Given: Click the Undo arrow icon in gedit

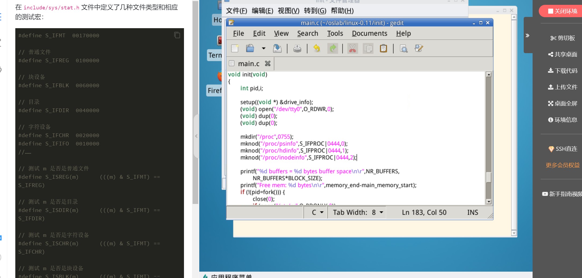Looking at the screenshot, I should pyautogui.click(x=317, y=49).
